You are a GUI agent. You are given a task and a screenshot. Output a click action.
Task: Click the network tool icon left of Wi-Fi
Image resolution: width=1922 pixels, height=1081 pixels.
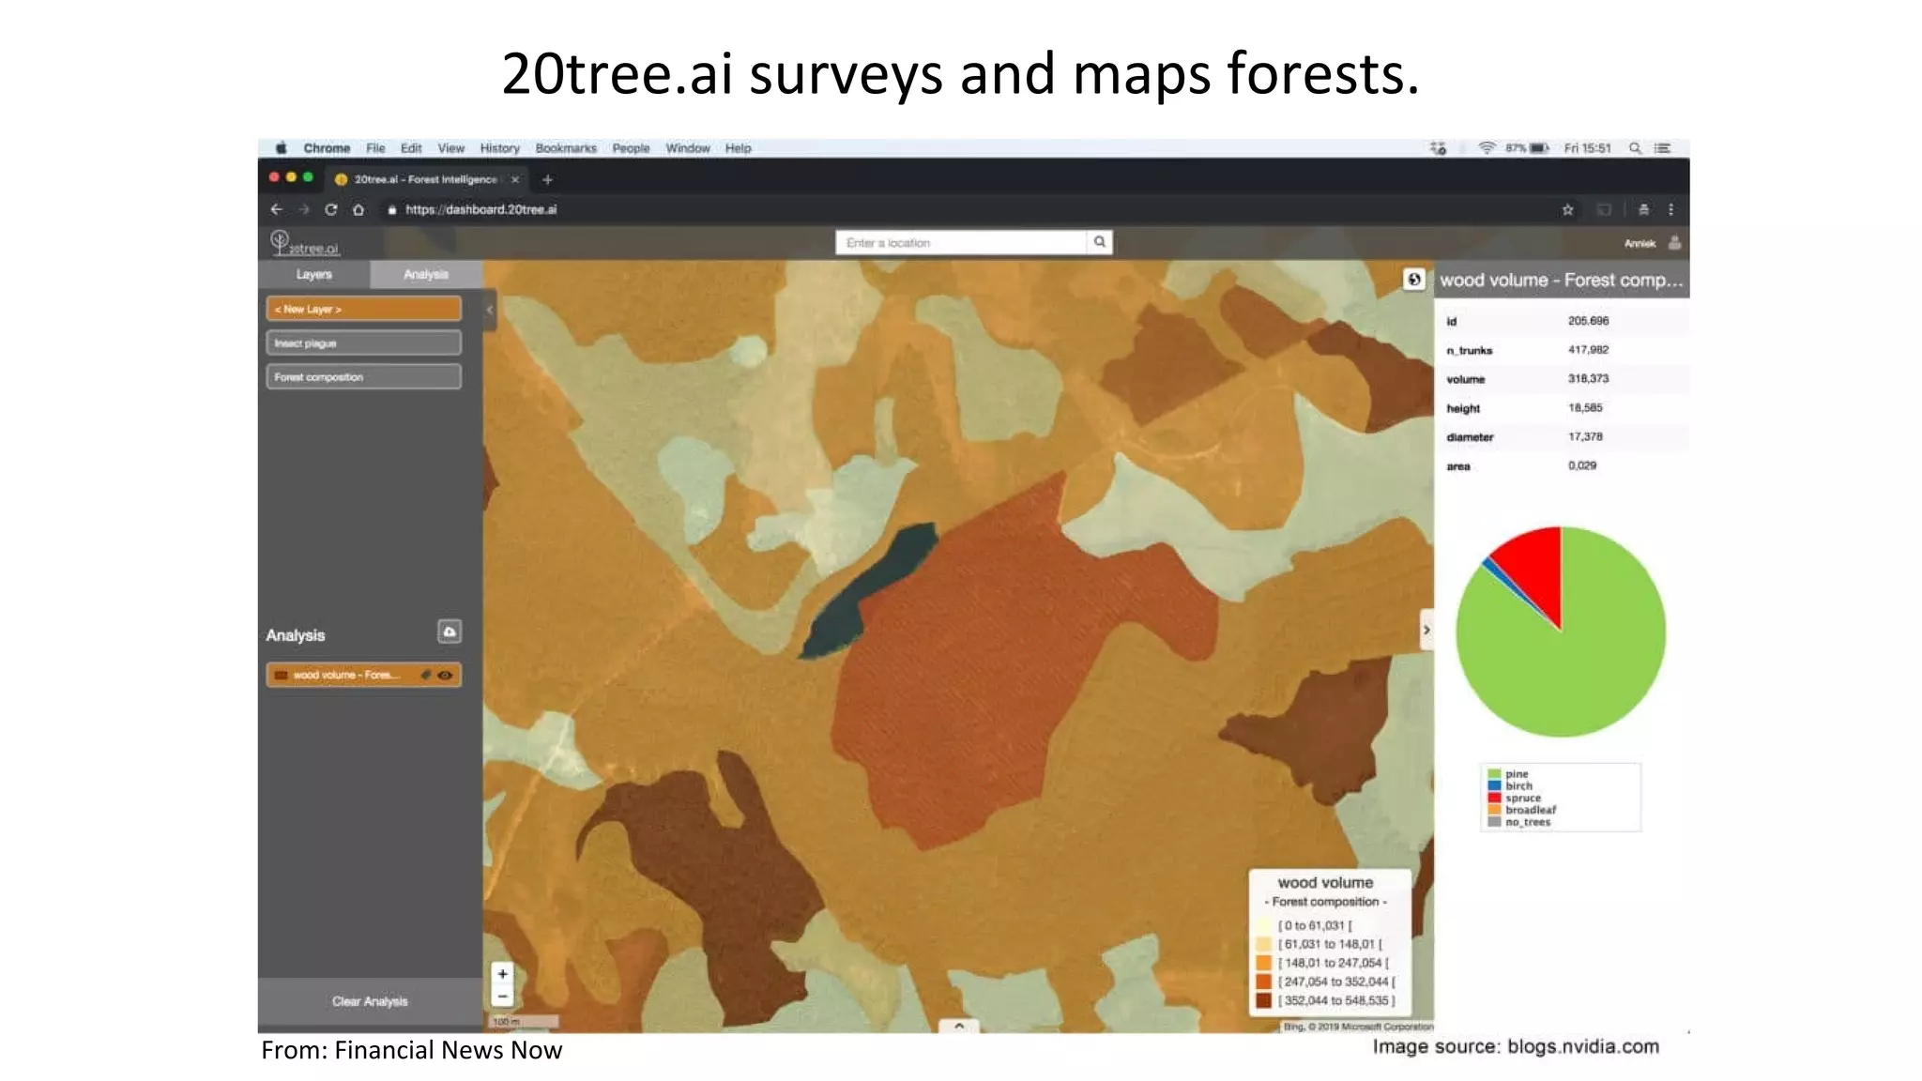pyautogui.click(x=1438, y=148)
